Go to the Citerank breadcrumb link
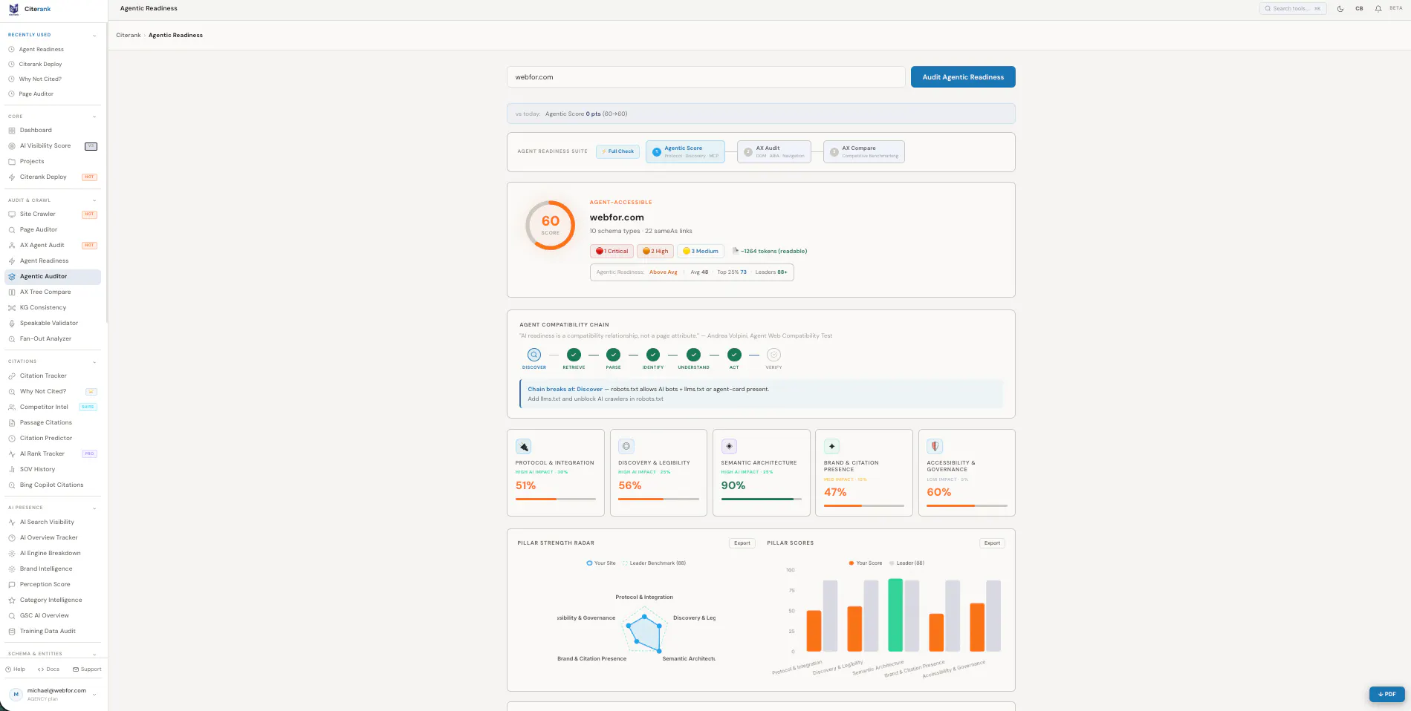The image size is (1411, 711). click(x=129, y=36)
